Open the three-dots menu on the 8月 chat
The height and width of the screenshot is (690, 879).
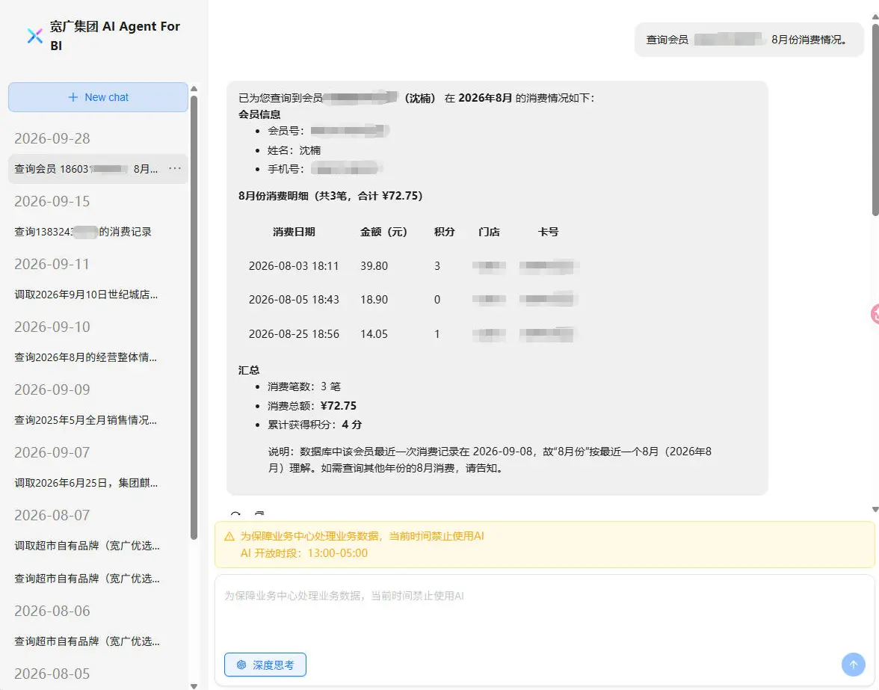click(x=175, y=168)
